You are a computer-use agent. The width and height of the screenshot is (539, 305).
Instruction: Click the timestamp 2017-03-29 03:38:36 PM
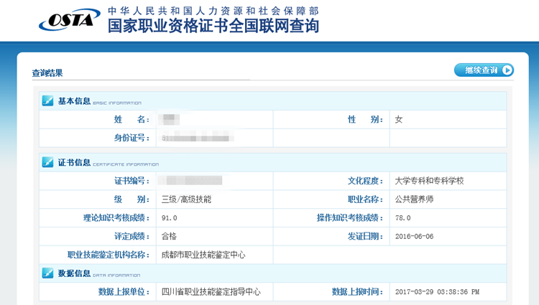(x=437, y=291)
